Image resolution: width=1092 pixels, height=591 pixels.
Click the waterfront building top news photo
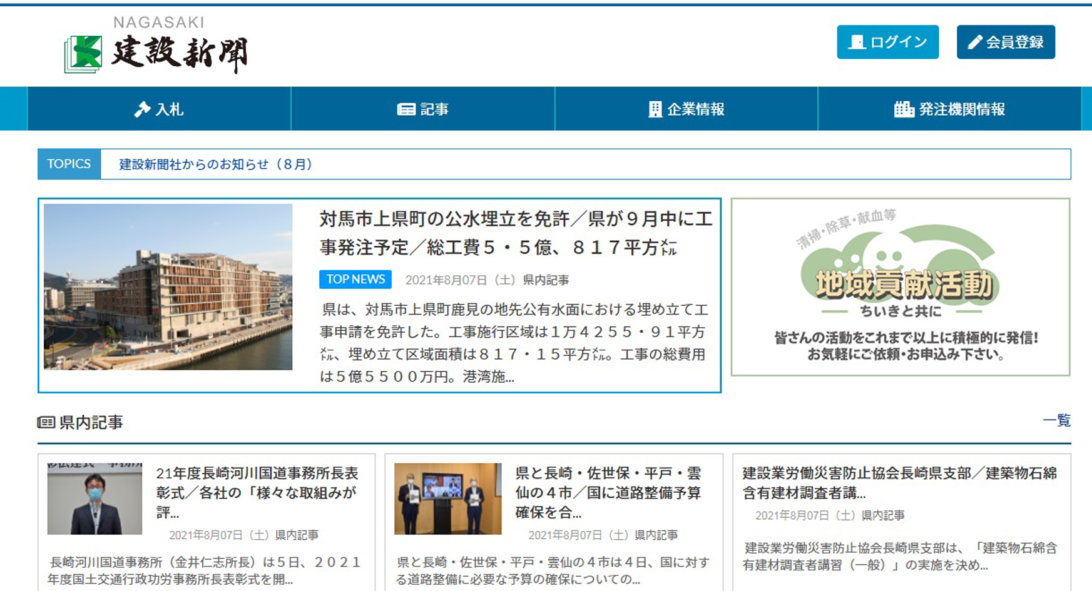(x=168, y=287)
